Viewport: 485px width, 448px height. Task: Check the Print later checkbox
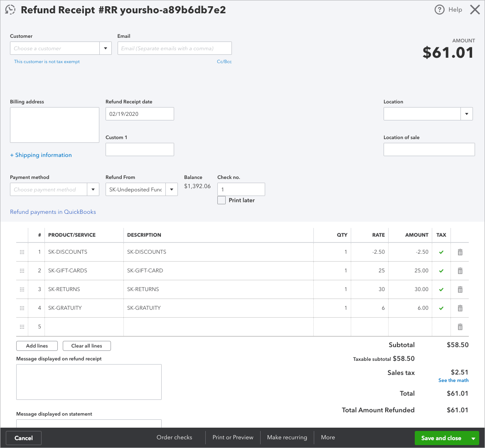point(222,200)
